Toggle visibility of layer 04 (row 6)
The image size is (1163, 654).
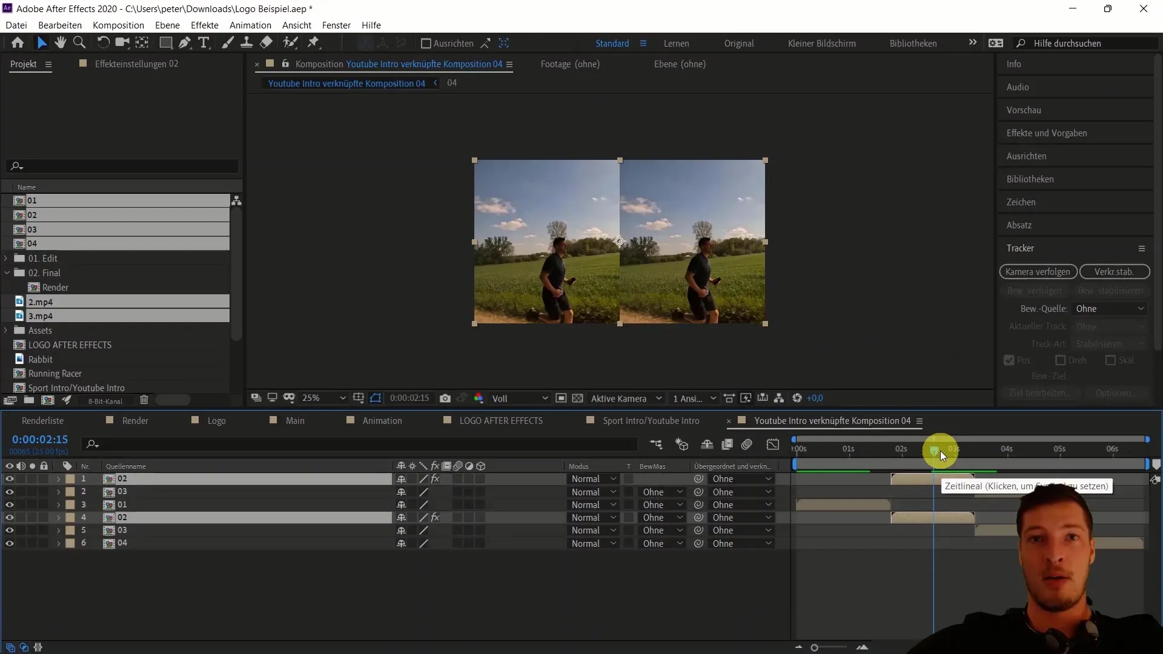pyautogui.click(x=10, y=543)
